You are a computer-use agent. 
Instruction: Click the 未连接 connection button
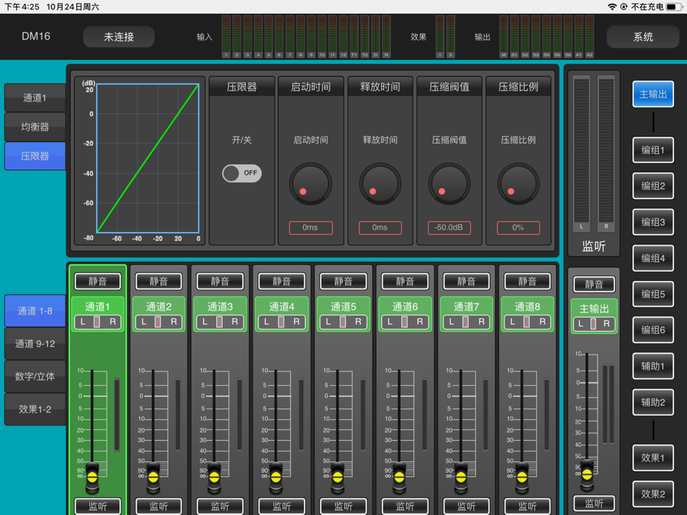click(x=119, y=37)
